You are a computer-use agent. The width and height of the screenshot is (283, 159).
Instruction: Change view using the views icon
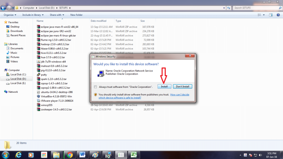[259, 15]
